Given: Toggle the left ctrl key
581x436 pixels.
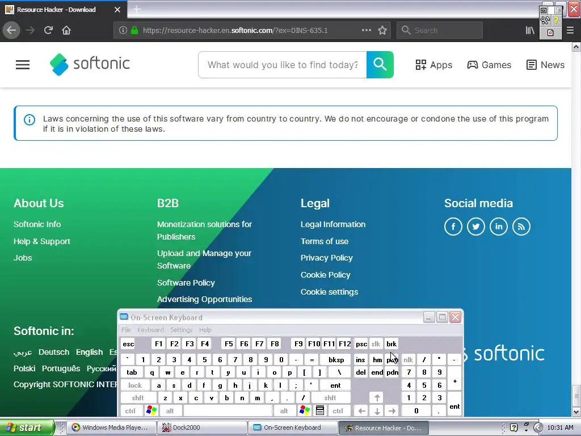Looking at the screenshot, I should tap(130, 410).
